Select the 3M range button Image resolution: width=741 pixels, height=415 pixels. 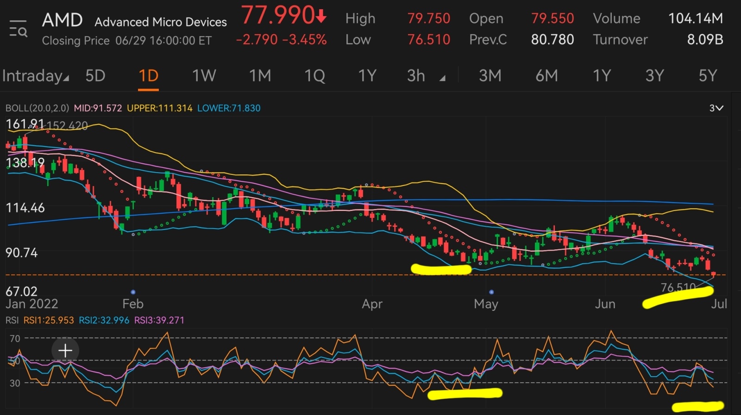490,75
